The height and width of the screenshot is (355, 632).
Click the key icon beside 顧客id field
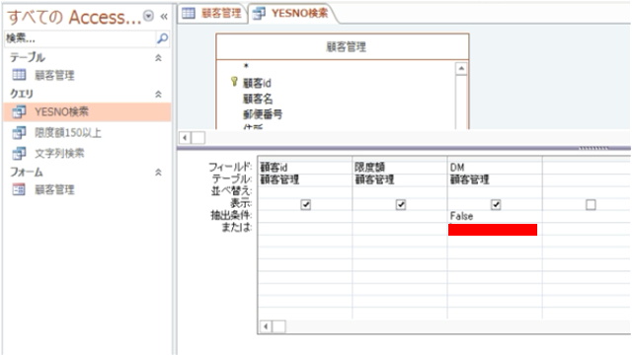click(x=234, y=82)
